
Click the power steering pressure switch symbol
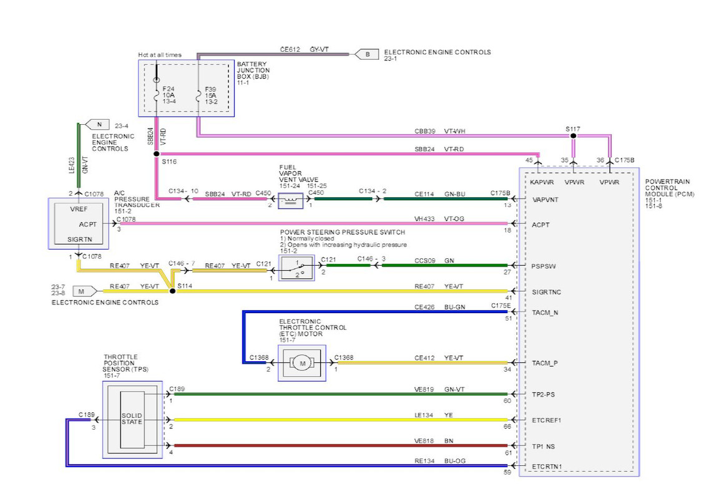pyautogui.click(x=296, y=268)
